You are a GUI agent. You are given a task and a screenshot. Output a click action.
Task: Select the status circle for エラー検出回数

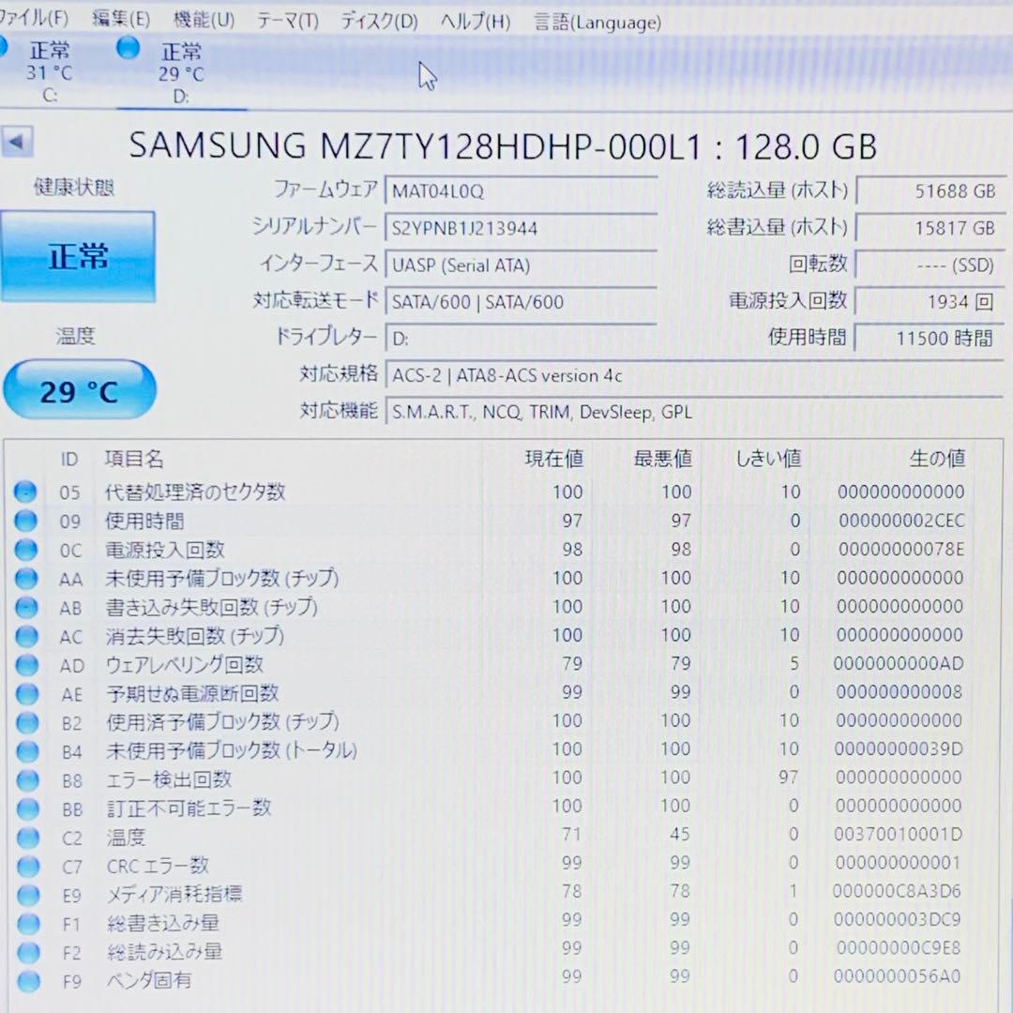coord(26,779)
